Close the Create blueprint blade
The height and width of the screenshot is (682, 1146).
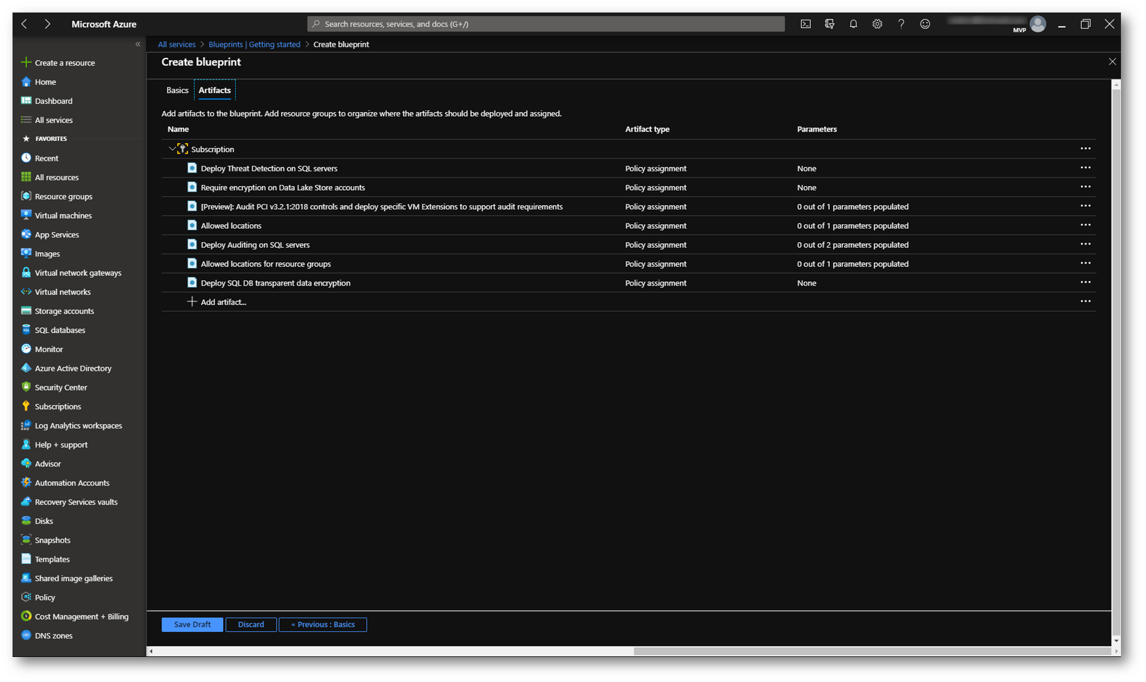click(x=1112, y=61)
